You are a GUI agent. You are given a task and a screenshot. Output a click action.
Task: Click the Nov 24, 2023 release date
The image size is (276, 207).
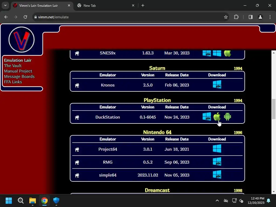point(177,117)
